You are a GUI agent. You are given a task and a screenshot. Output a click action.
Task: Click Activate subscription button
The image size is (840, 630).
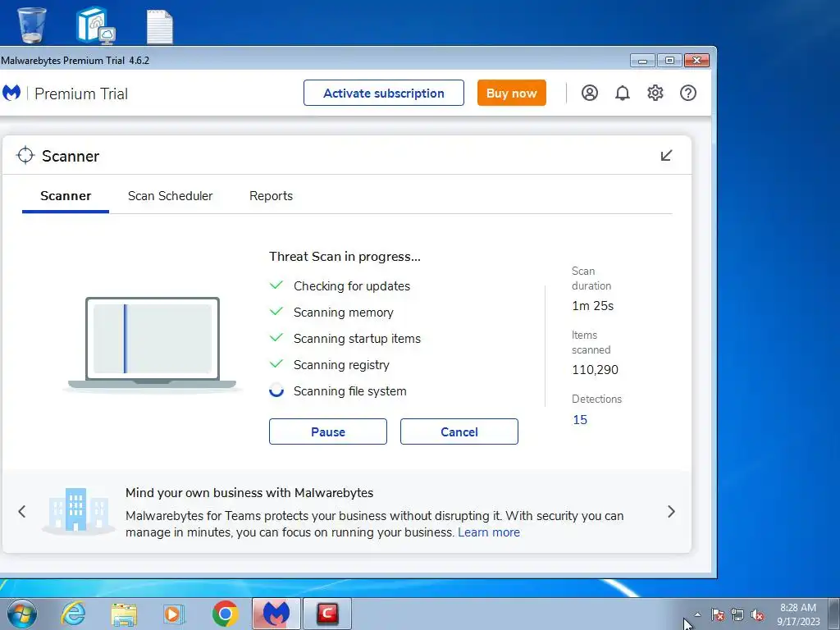[384, 94]
